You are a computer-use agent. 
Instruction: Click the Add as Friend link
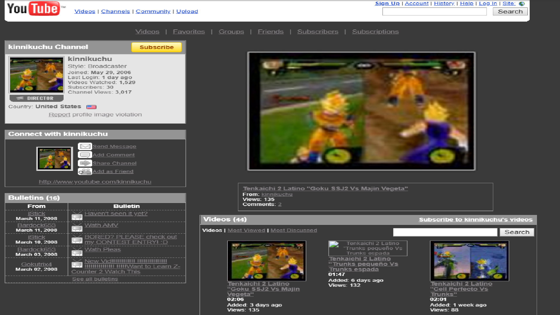(113, 171)
